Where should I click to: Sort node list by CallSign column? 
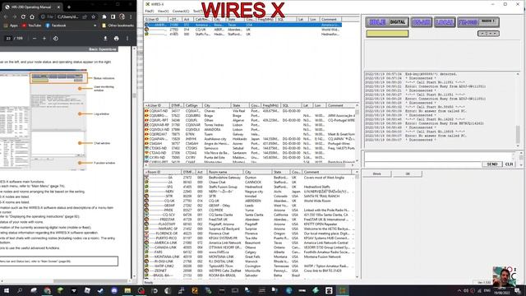(193, 105)
